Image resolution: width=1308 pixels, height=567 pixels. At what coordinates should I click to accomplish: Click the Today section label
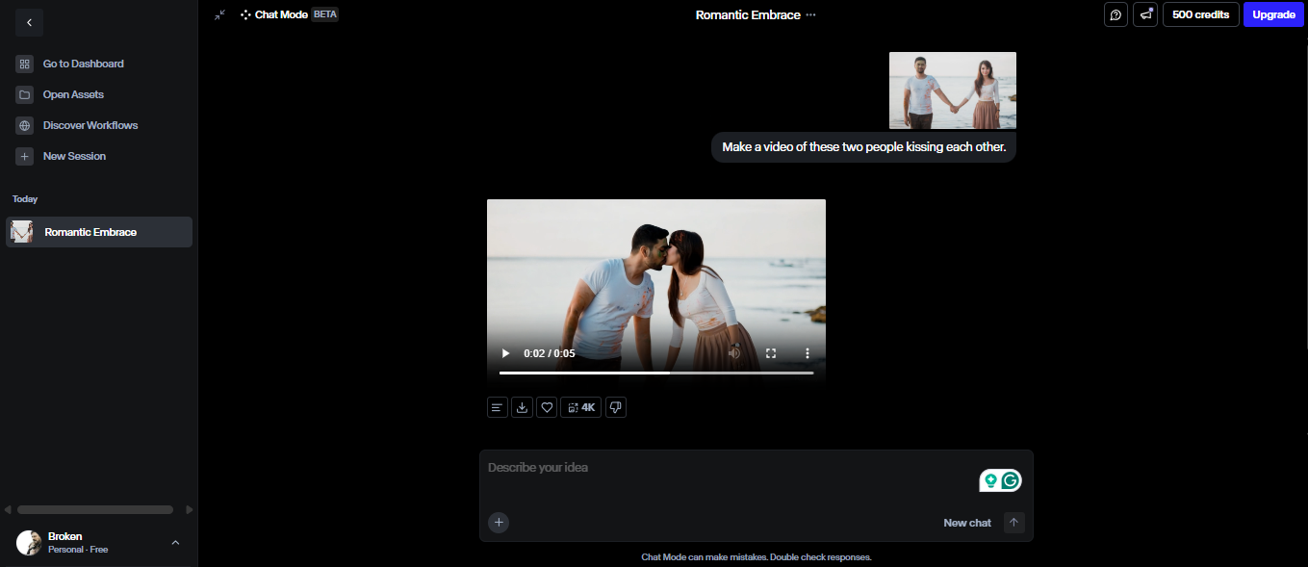[x=25, y=199]
